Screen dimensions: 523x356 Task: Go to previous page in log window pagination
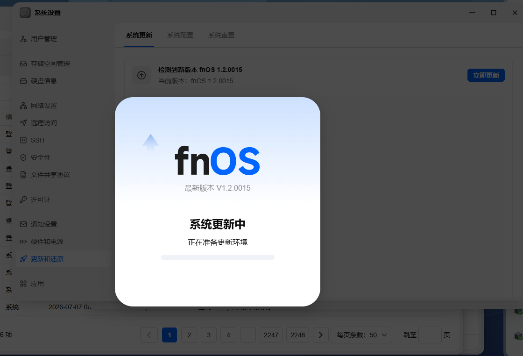coord(149,335)
